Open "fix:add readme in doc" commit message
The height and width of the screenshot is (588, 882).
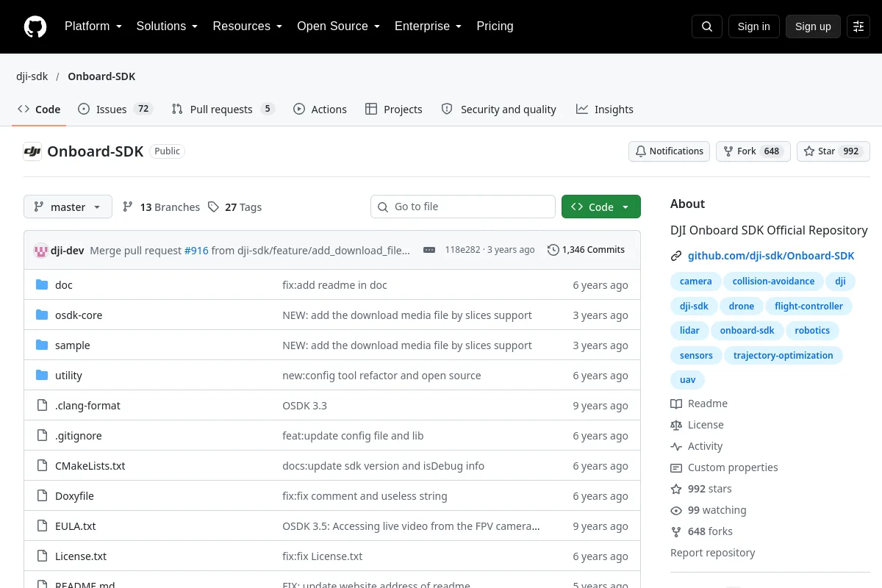click(x=334, y=285)
